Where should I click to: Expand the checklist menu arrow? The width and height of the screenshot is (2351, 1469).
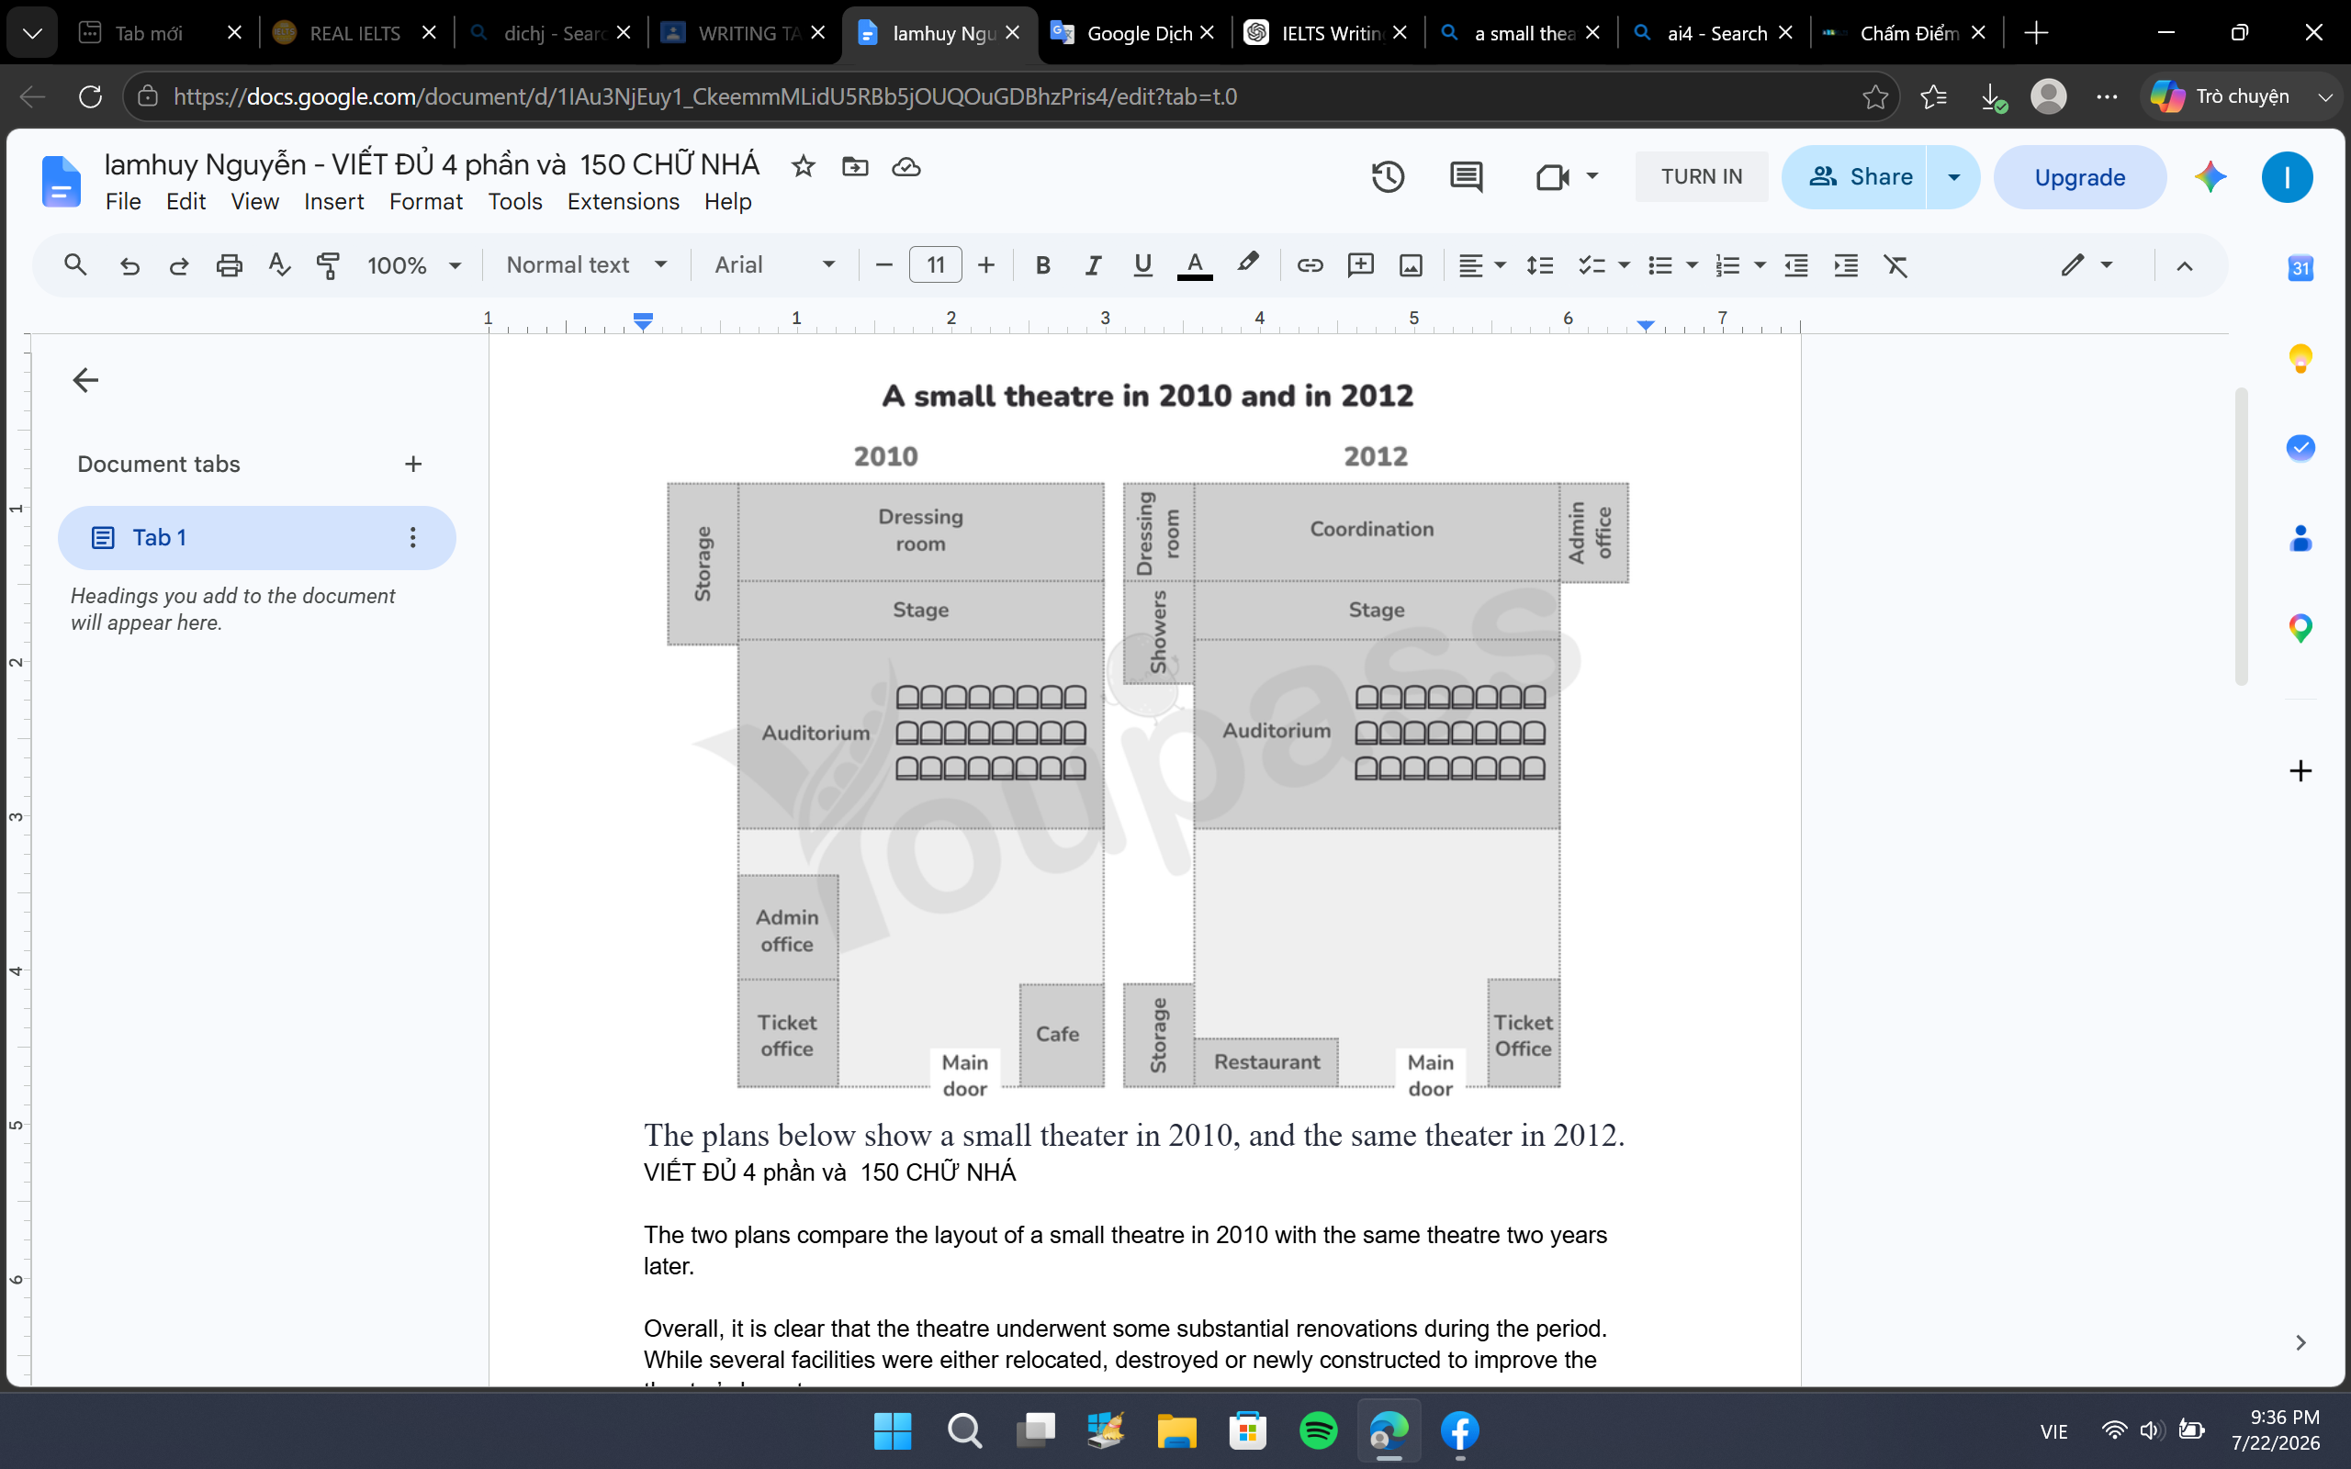click(x=1624, y=265)
